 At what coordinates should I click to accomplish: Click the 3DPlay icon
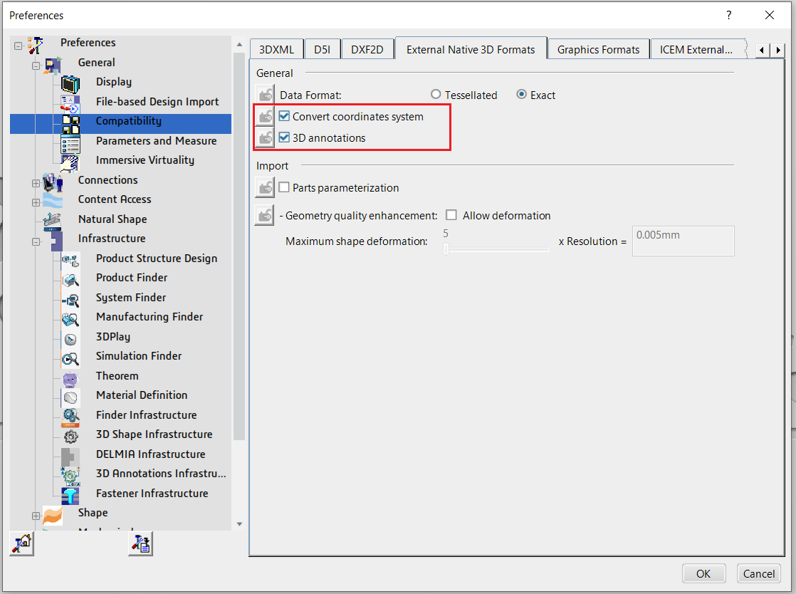coord(70,339)
